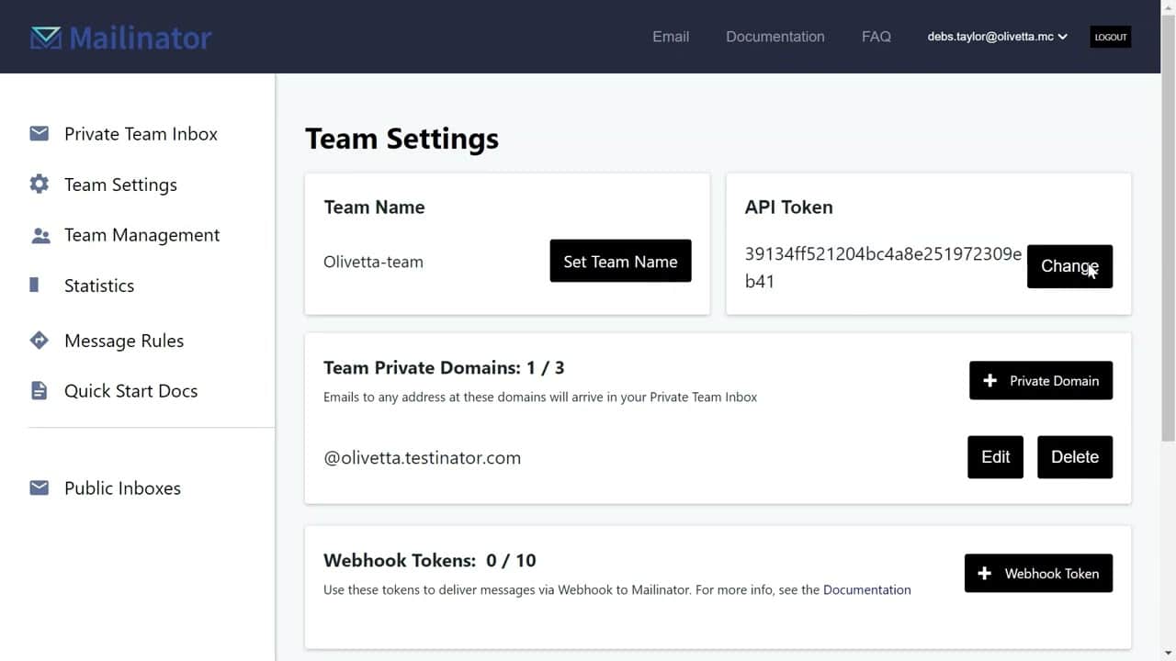Open the Documentation link in Webhook Tokens
Image resolution: width=1176 pixels, height=661 pixels.
(867, 590)
